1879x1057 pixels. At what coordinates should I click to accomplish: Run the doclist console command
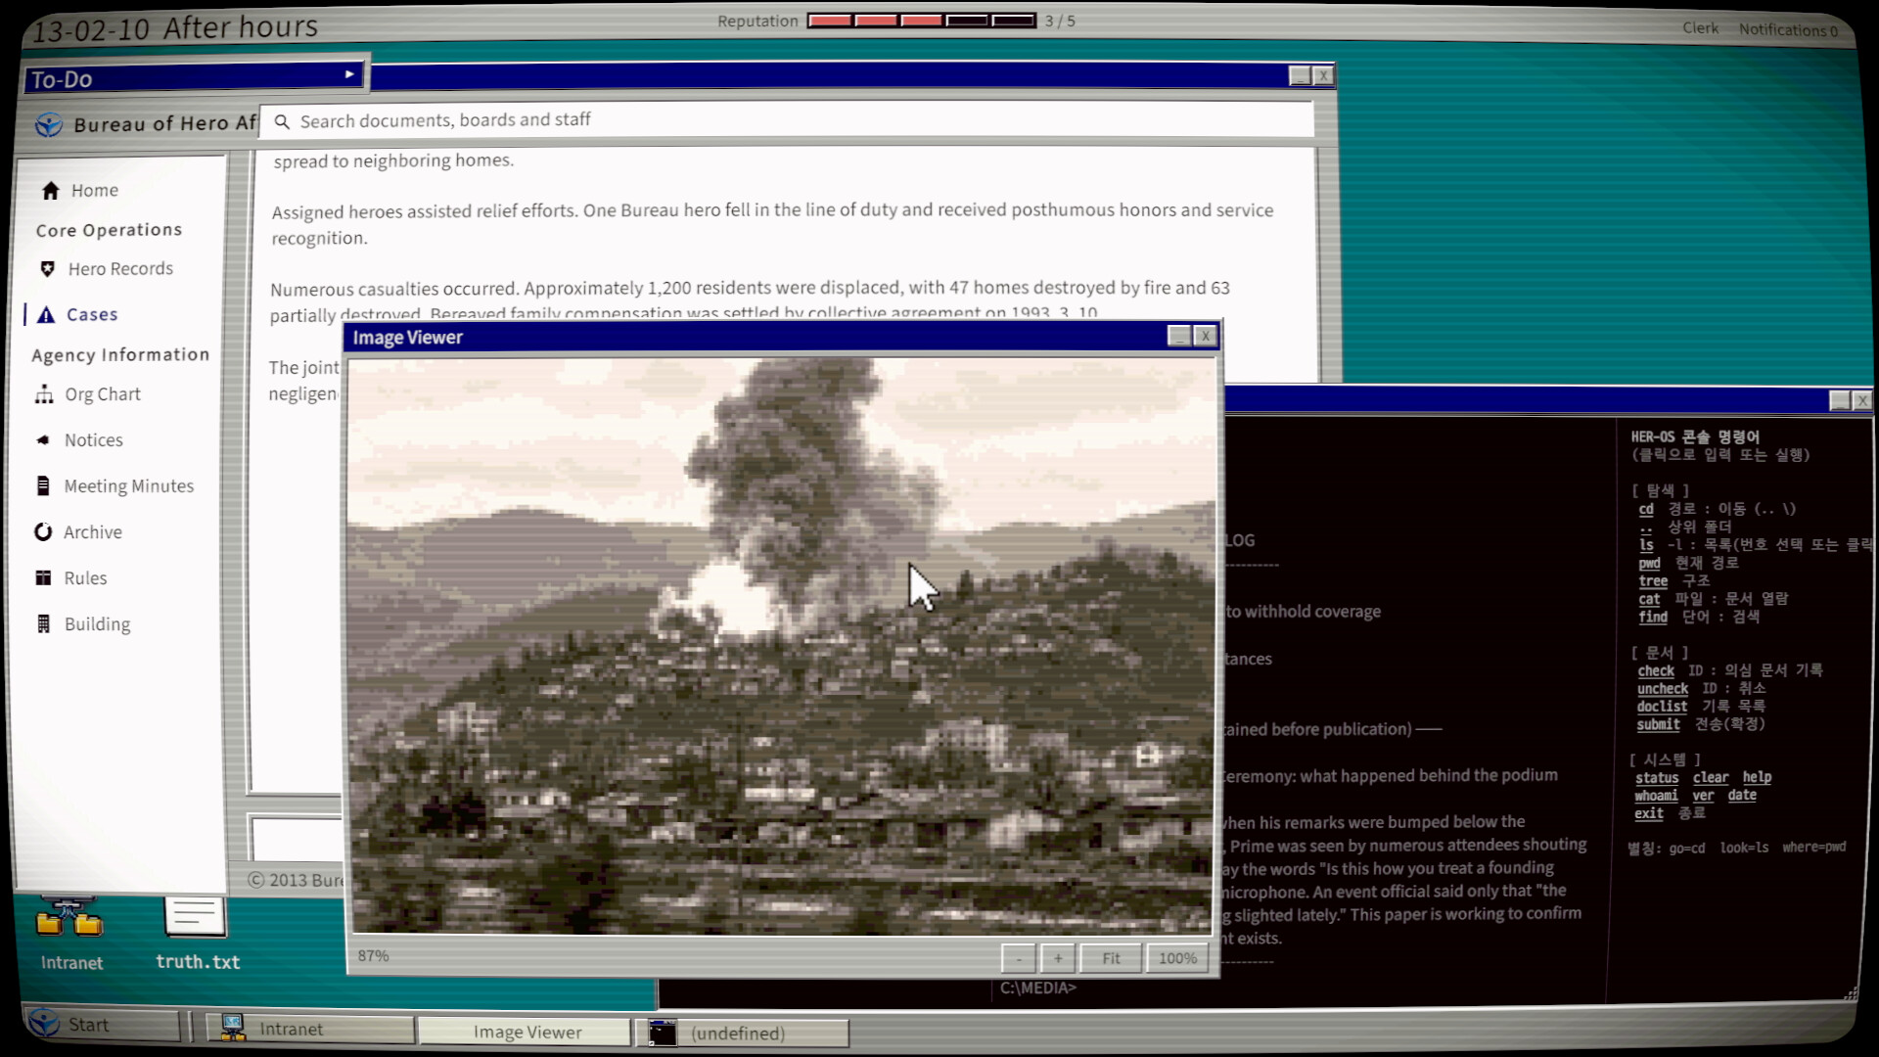[x=1662, y=706]
